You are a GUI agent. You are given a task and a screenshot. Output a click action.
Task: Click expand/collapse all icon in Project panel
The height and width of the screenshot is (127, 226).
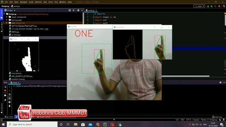[73, 10]
